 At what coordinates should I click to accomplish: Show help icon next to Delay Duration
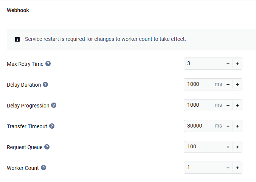click(x=45, y=84)
